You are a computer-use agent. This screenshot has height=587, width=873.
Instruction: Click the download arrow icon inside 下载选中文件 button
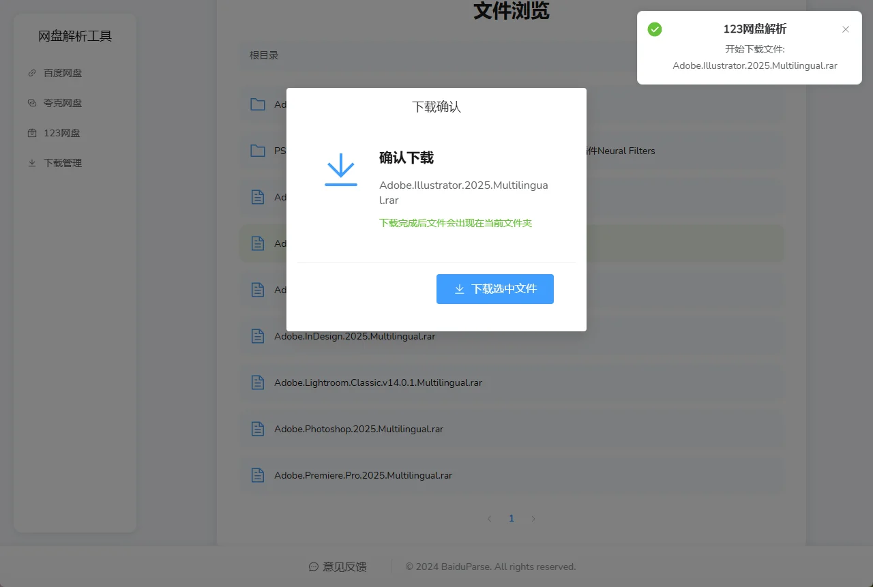coord(460,289)
